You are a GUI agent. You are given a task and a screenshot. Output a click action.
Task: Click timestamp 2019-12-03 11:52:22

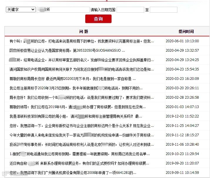tap(182, 116)
